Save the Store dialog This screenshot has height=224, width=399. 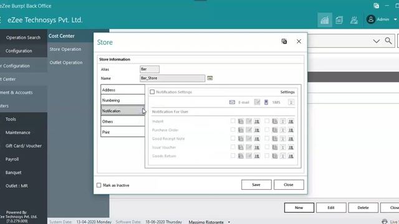click(x=256, y=185)
